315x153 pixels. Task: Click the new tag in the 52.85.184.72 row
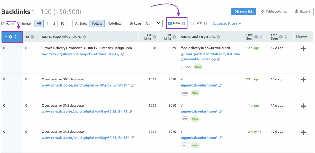click(x=195, y=119)
